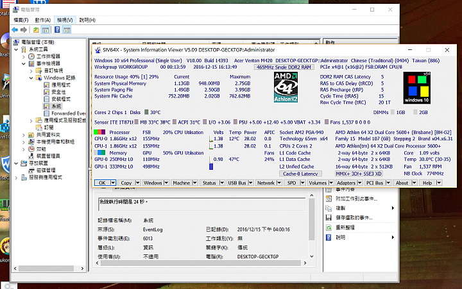This screenshot has width=462, height=289.
Task: Select the 安裝程式 log in the tree
Action: tap(61, 99)
